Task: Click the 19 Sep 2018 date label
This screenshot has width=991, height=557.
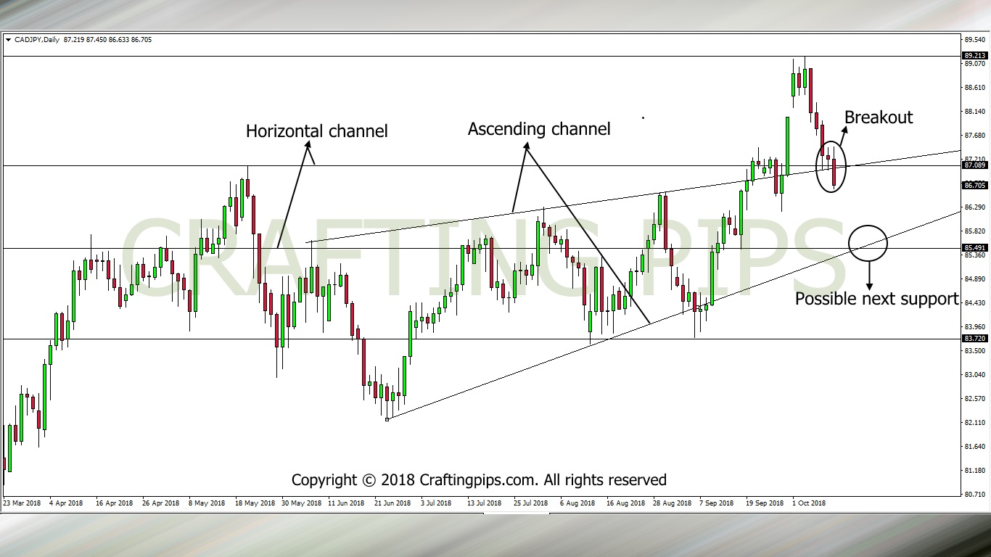Action: [765, 503]
